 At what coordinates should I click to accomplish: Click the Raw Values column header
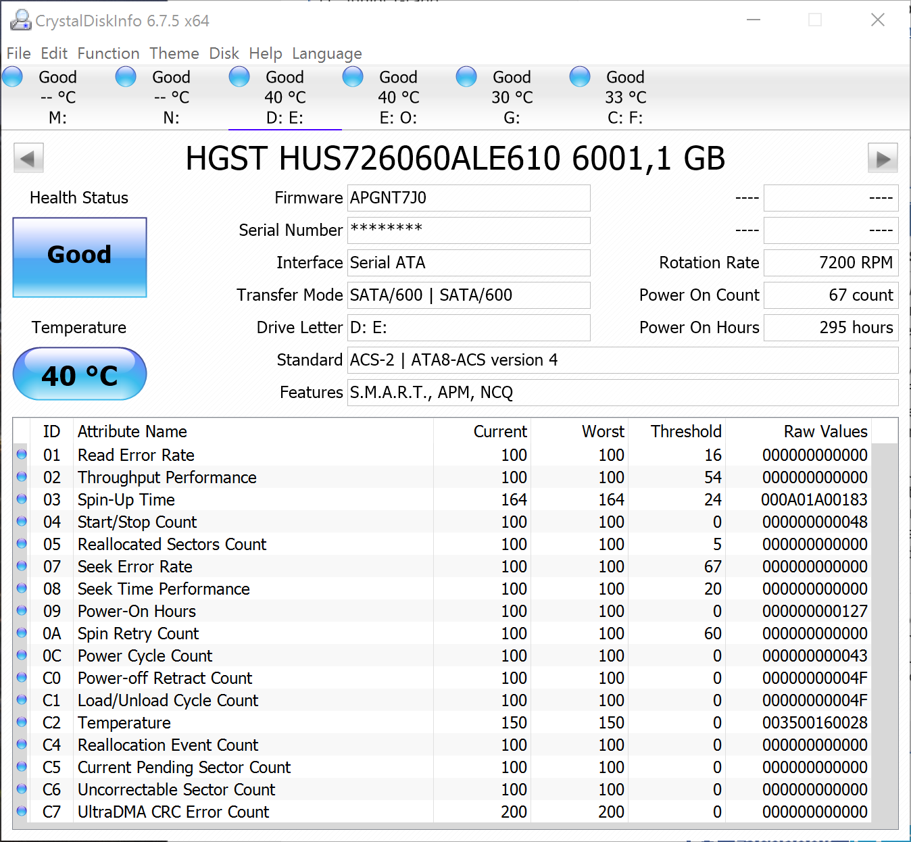point(798,431)
